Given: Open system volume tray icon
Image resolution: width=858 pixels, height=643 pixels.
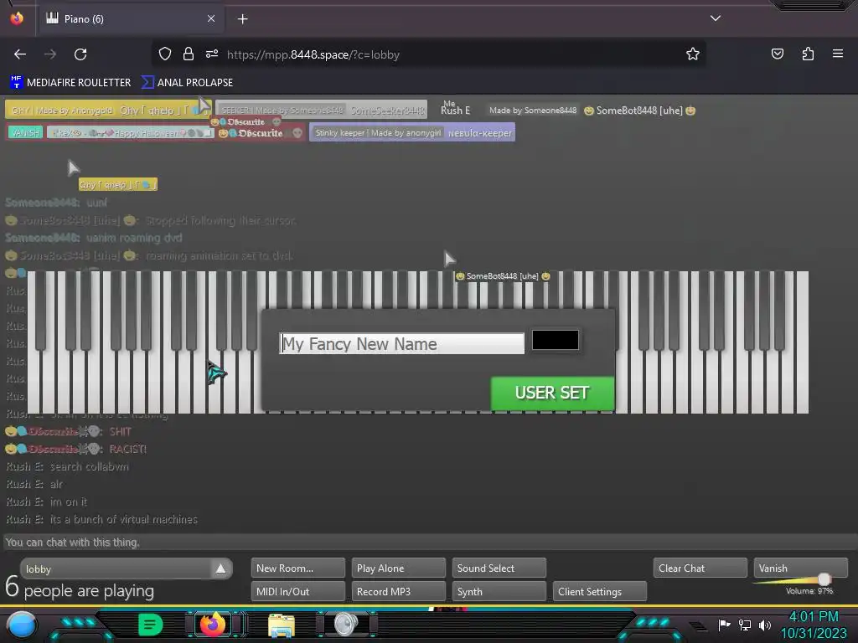Looking at the screenshot, I should tap(764, 625).
